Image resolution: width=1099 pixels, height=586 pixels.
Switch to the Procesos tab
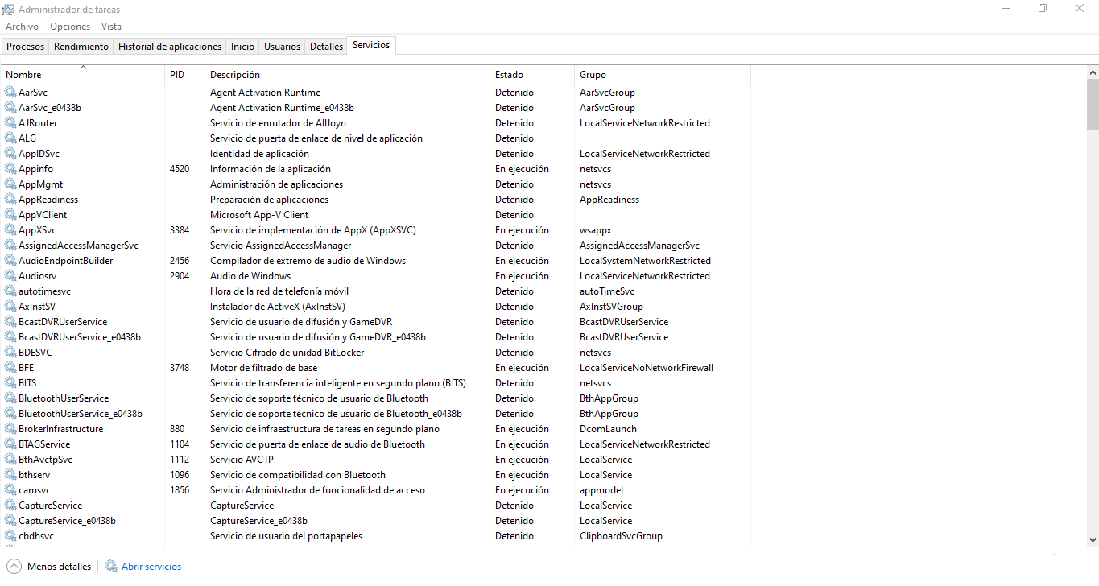coord(25,47)
